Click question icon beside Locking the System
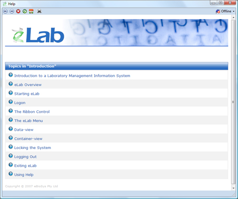The height and width of the screenshot is (199, 238). 10,147
